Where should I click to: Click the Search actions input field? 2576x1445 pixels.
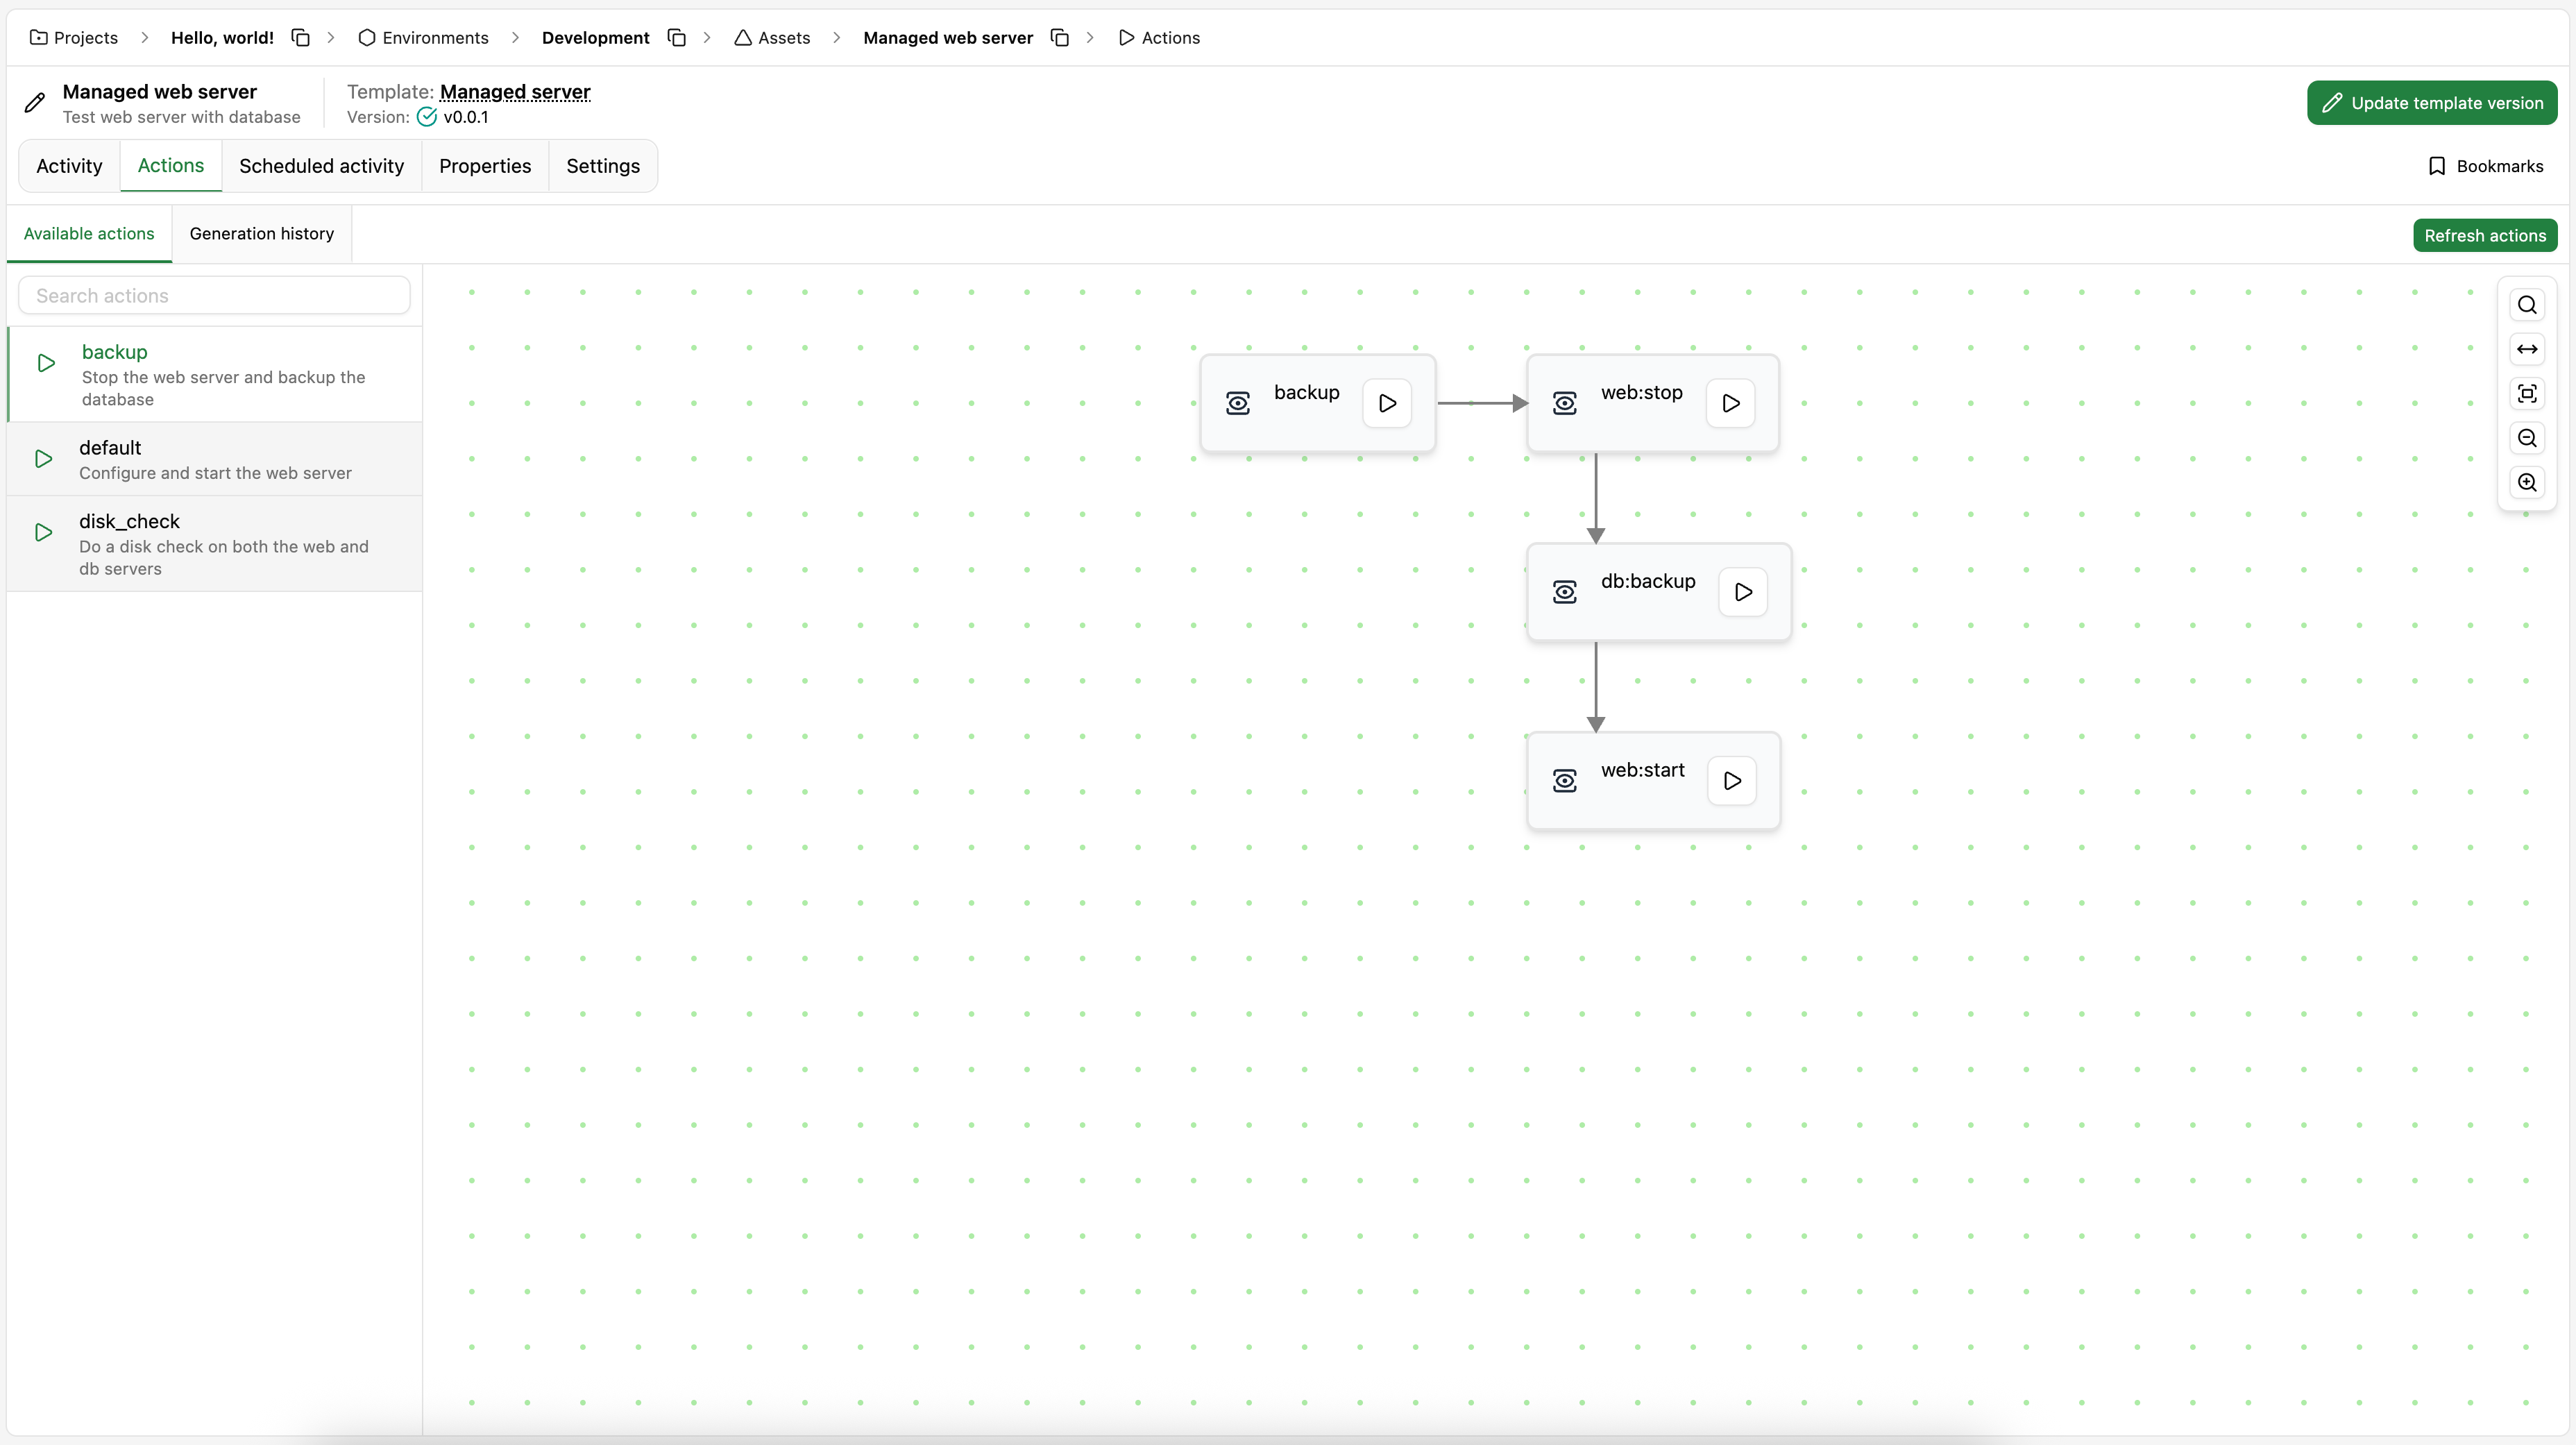tap(213, 295)
